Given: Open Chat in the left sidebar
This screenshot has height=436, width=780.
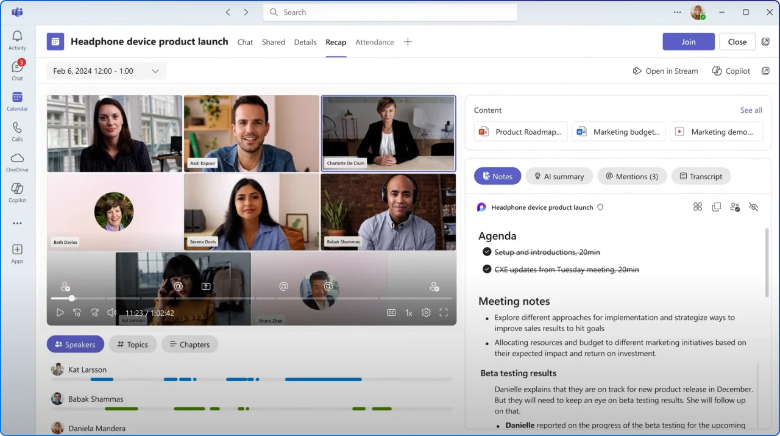Looking at the screenshot, I should point(17,70).
